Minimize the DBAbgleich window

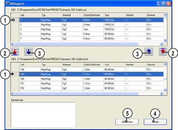159,4
